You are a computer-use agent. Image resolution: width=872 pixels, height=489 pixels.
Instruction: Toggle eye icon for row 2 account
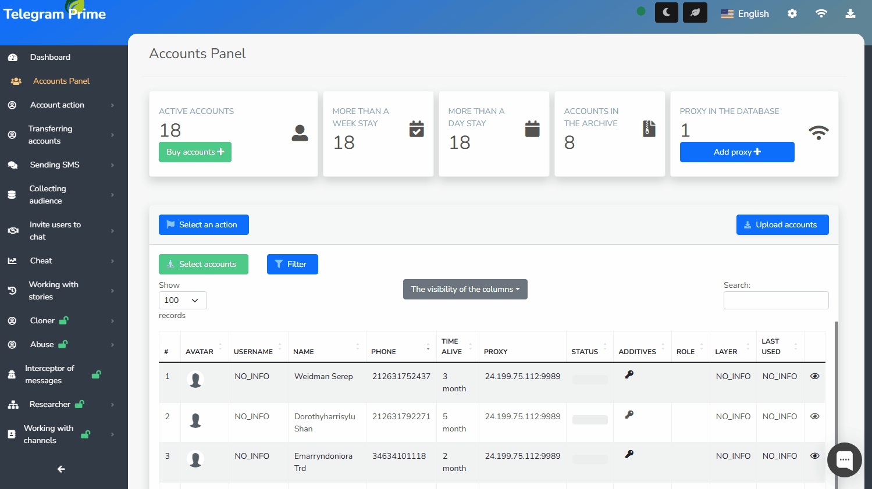814,416
